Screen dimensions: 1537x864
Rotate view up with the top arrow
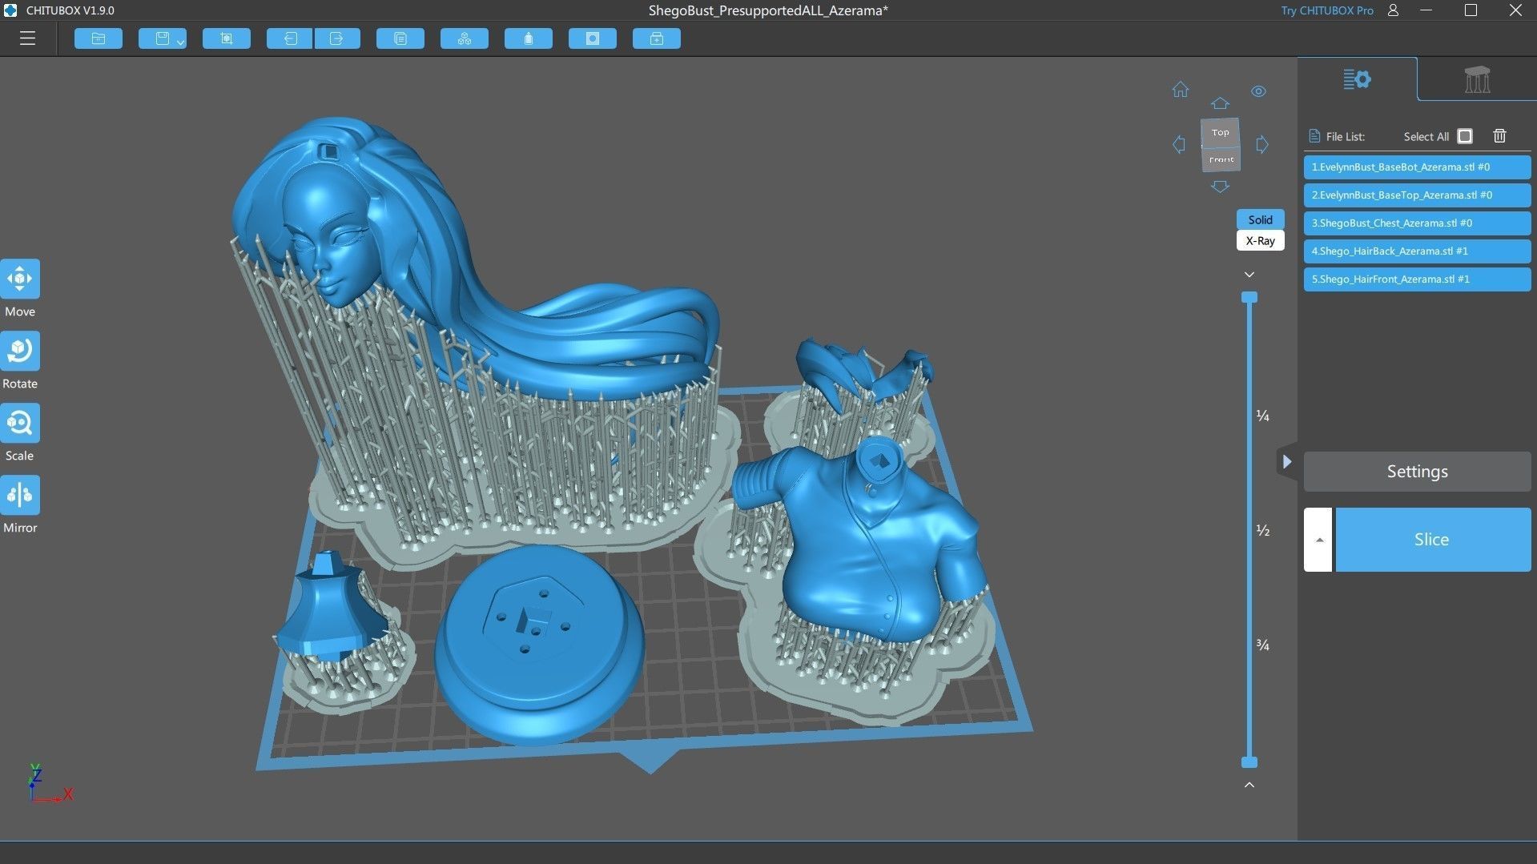click(x=1220, y=103)
